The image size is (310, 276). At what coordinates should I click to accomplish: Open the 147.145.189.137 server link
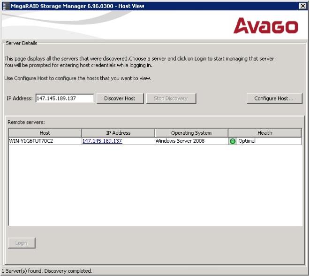(102, 141)
